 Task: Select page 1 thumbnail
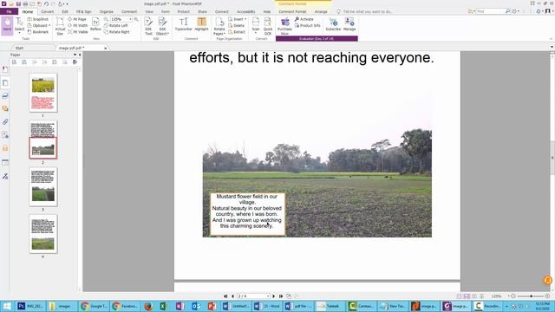43,93
